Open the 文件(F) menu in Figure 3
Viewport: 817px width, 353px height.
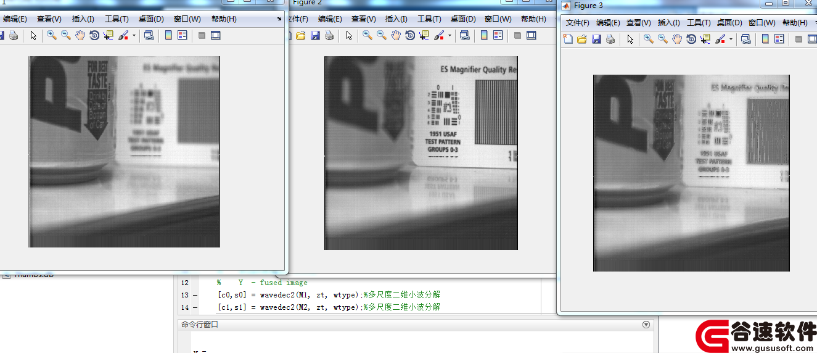tap(578, 23)
